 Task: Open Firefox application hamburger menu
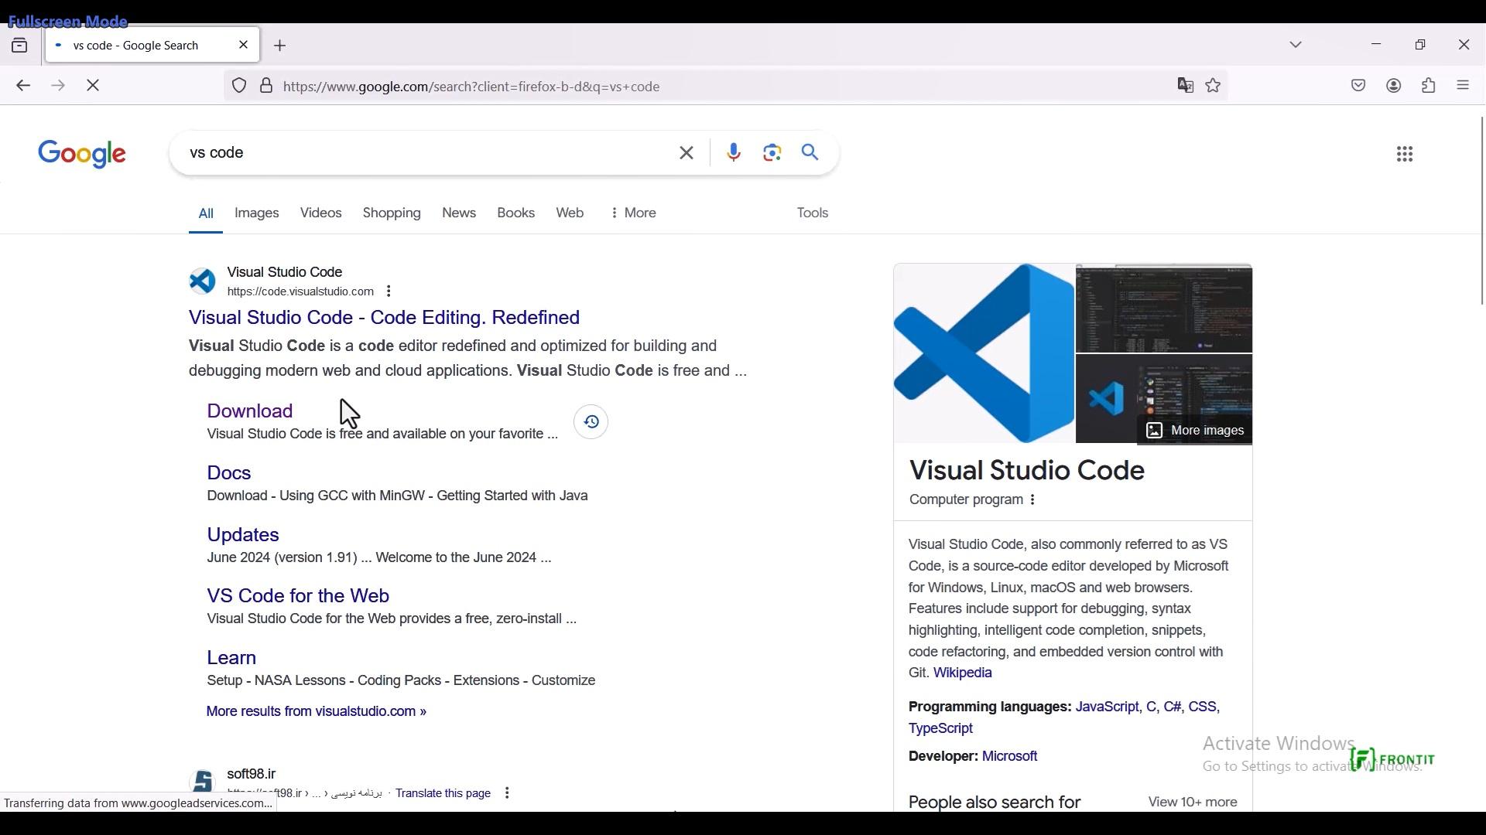tap(1463, 86)
